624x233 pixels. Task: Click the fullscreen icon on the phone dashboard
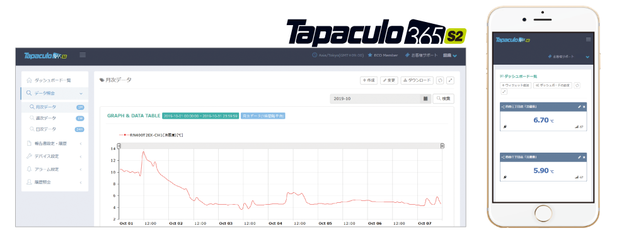click(504, 92)
